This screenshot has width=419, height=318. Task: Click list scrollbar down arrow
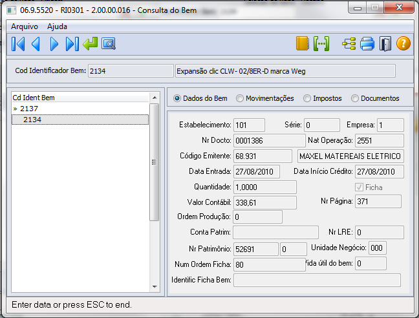click(155, 287)
